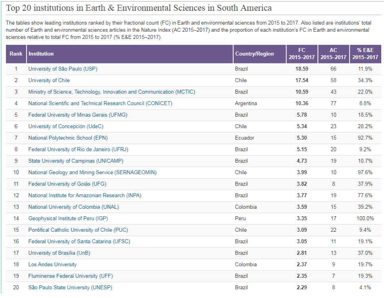Open National Polytechnic School (EPN) page
The width and height of the screenshot is (384, 298).
pyautogui.click(x=68, y=138)
